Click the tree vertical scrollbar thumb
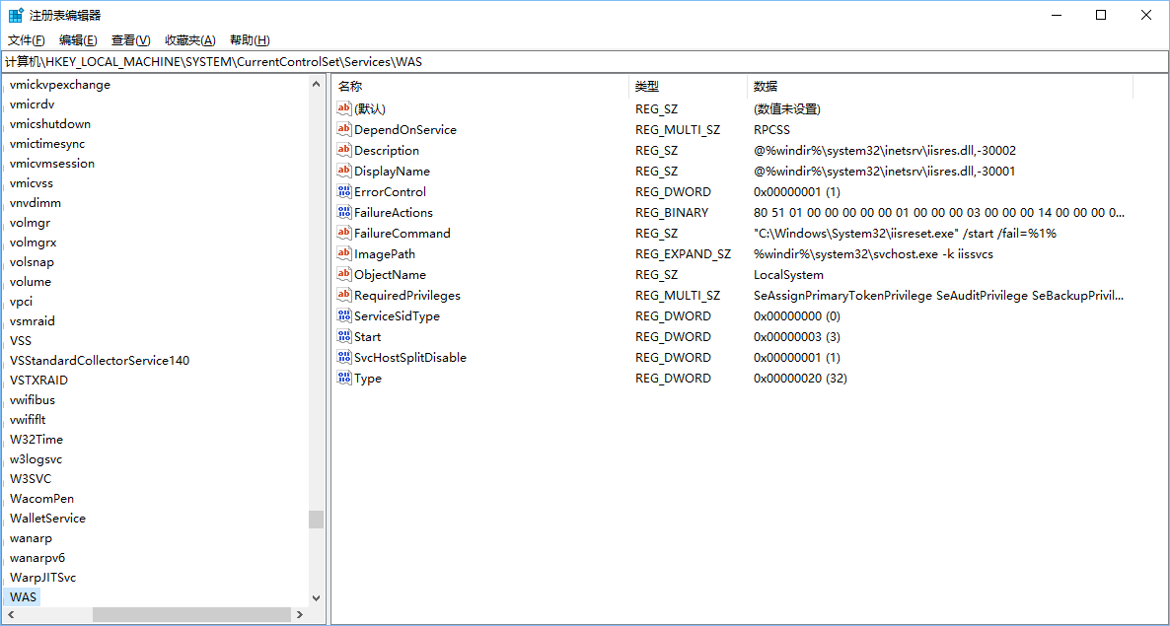Viewport: 1170px width, 626px height. click(x=317, y=520)
